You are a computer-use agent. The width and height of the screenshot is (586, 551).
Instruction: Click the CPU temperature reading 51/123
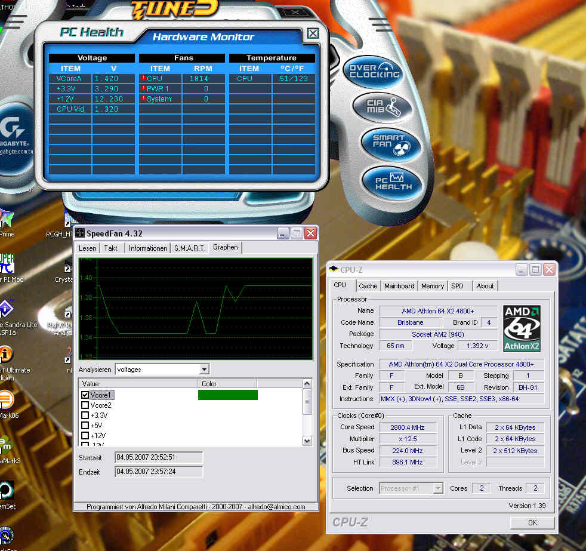tap(294, 78)
